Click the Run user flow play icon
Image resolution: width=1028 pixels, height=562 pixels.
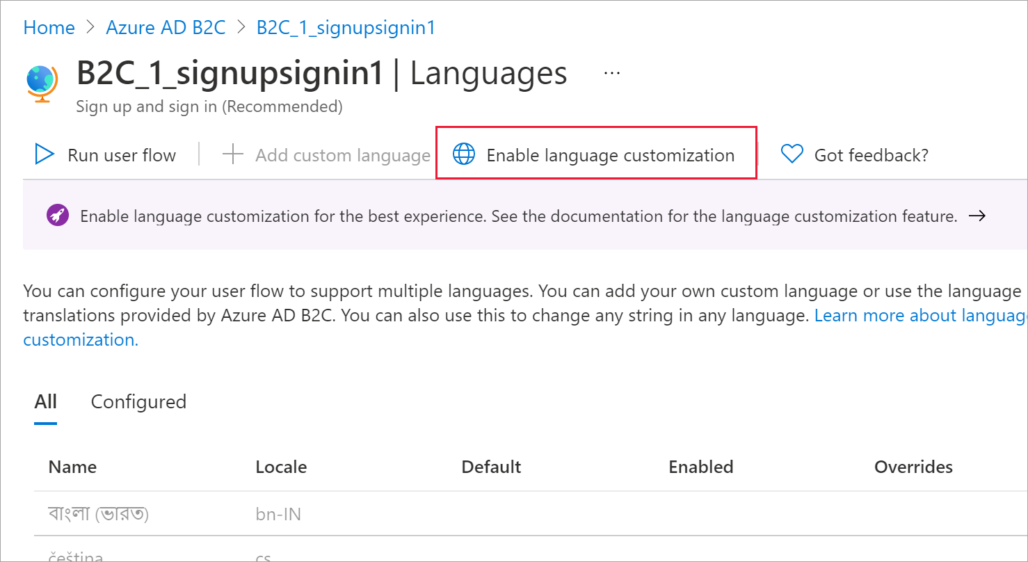click(x=44, y=154)
